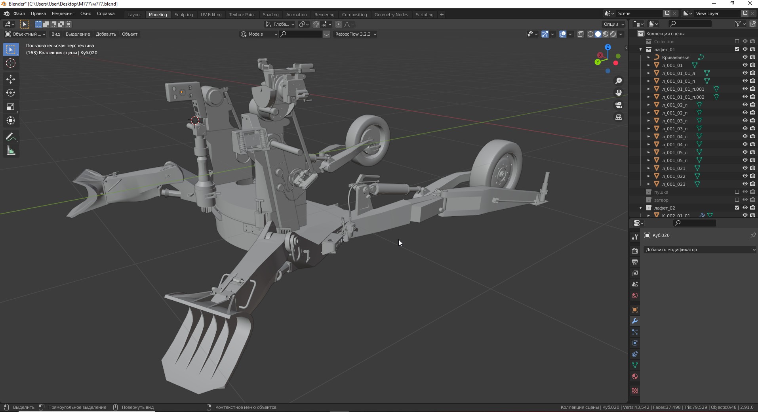The image size is (758, 412).
Task: Open the Добавить menu in viewport header
Action: [x=106, y=34]
